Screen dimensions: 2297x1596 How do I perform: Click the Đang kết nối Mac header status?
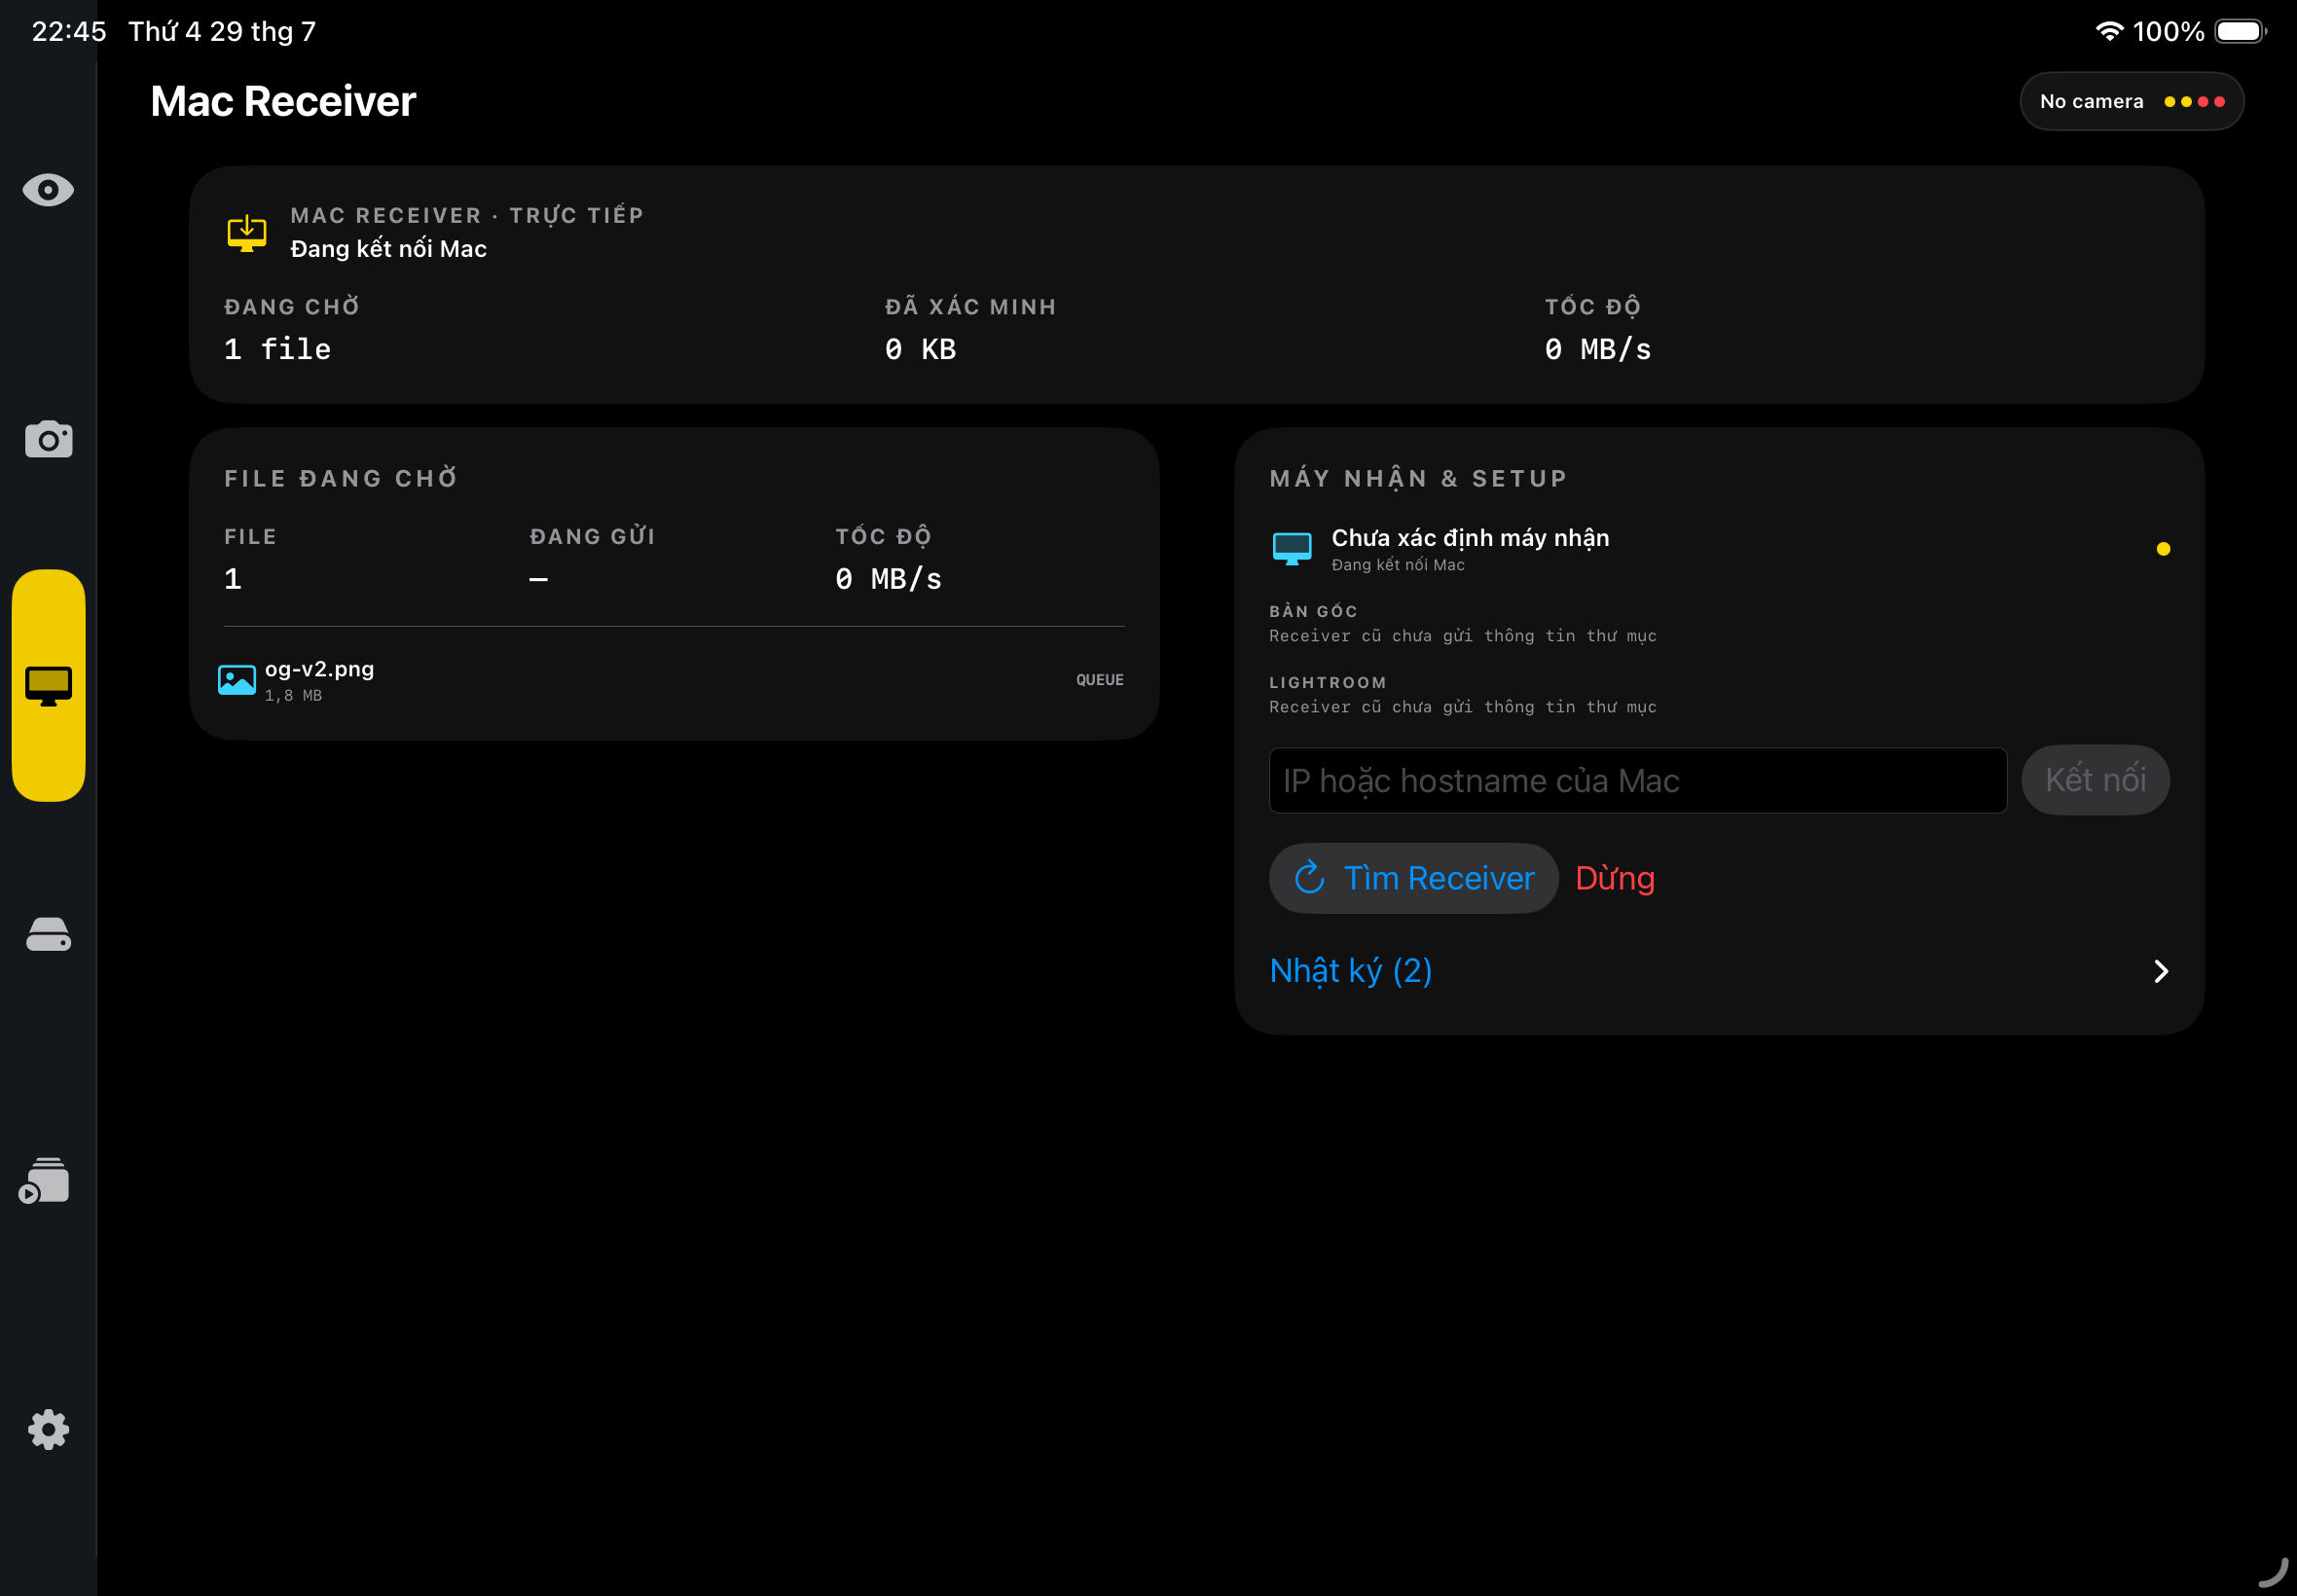click(389, 249)
